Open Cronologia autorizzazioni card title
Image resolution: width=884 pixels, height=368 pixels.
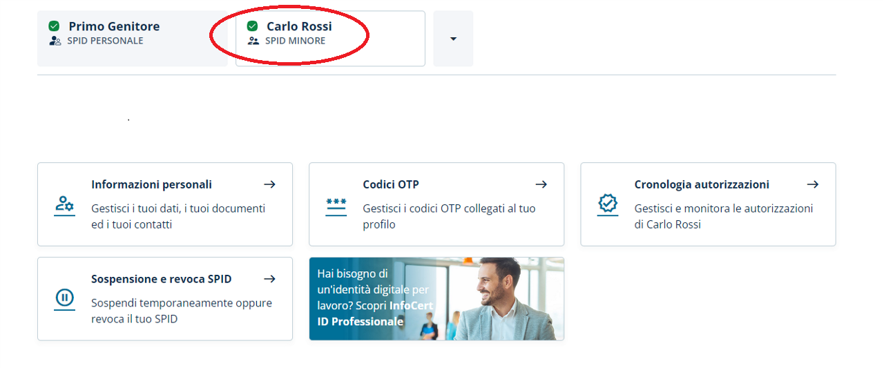pos(702,184)
